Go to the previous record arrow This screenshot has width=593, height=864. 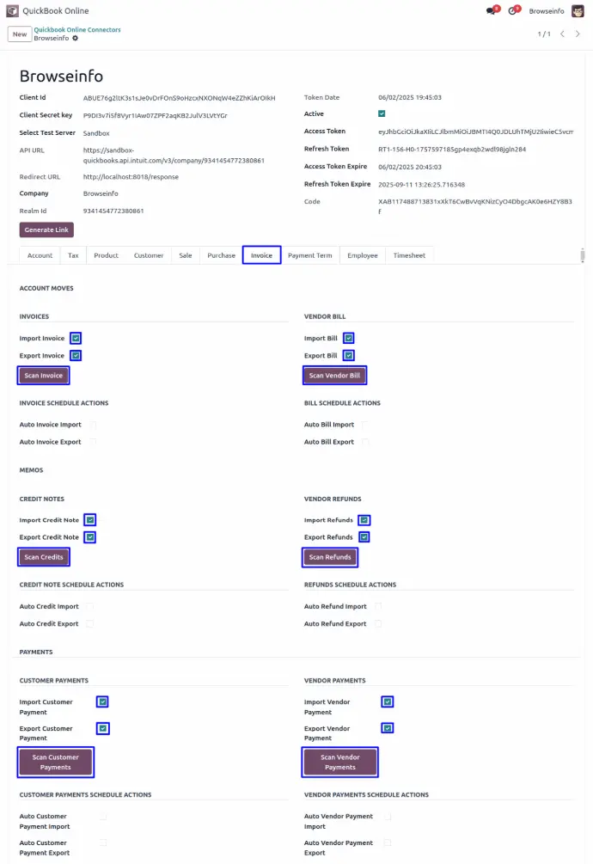[562, 34]
